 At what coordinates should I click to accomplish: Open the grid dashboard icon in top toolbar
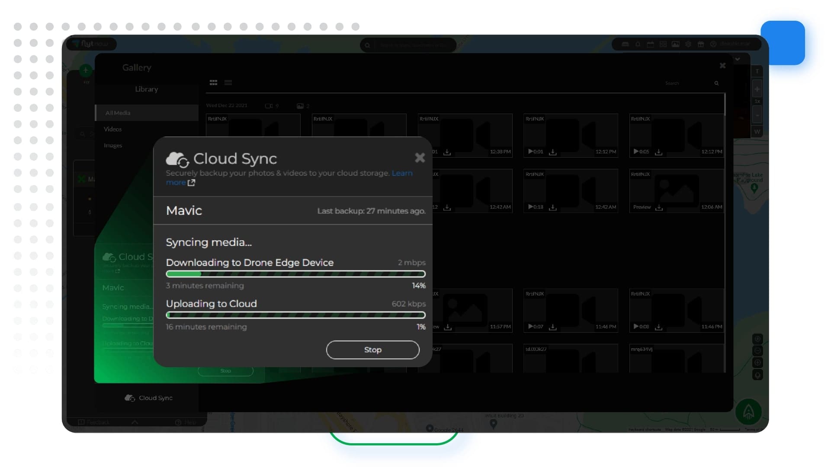click(x=663, y=44)
